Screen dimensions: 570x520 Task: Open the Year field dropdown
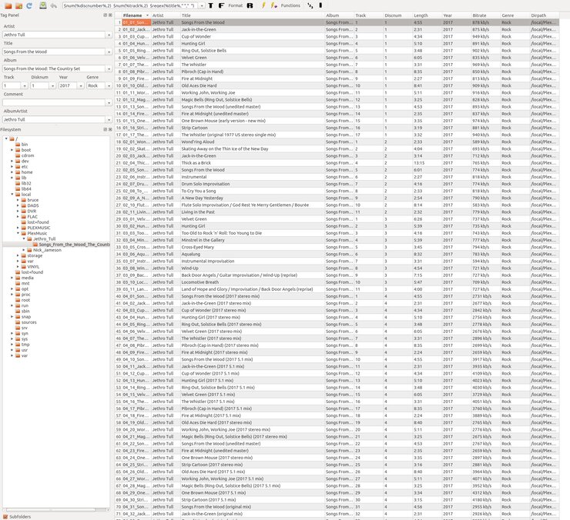pyautogui.click(x=81, y=85)
